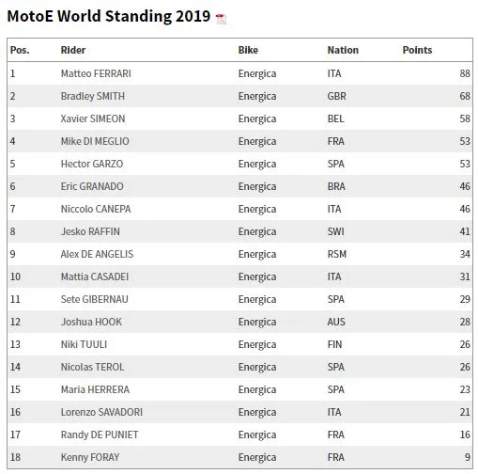Select Kenny FORAY in last row
The image size is (478, 474).
[90, 457]
